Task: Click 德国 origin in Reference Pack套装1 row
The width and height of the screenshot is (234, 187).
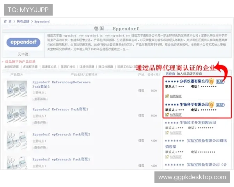Action: pos(141,115)
